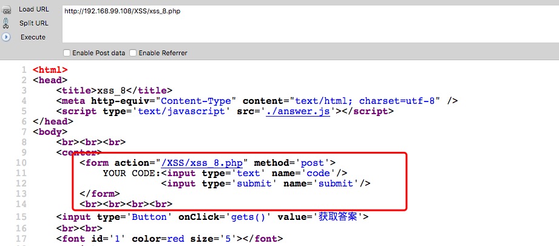Click the Split URL label
Image resolution: width=559 pixels, height=246 pixels.
pyautogui.click(x=34, y=23)
